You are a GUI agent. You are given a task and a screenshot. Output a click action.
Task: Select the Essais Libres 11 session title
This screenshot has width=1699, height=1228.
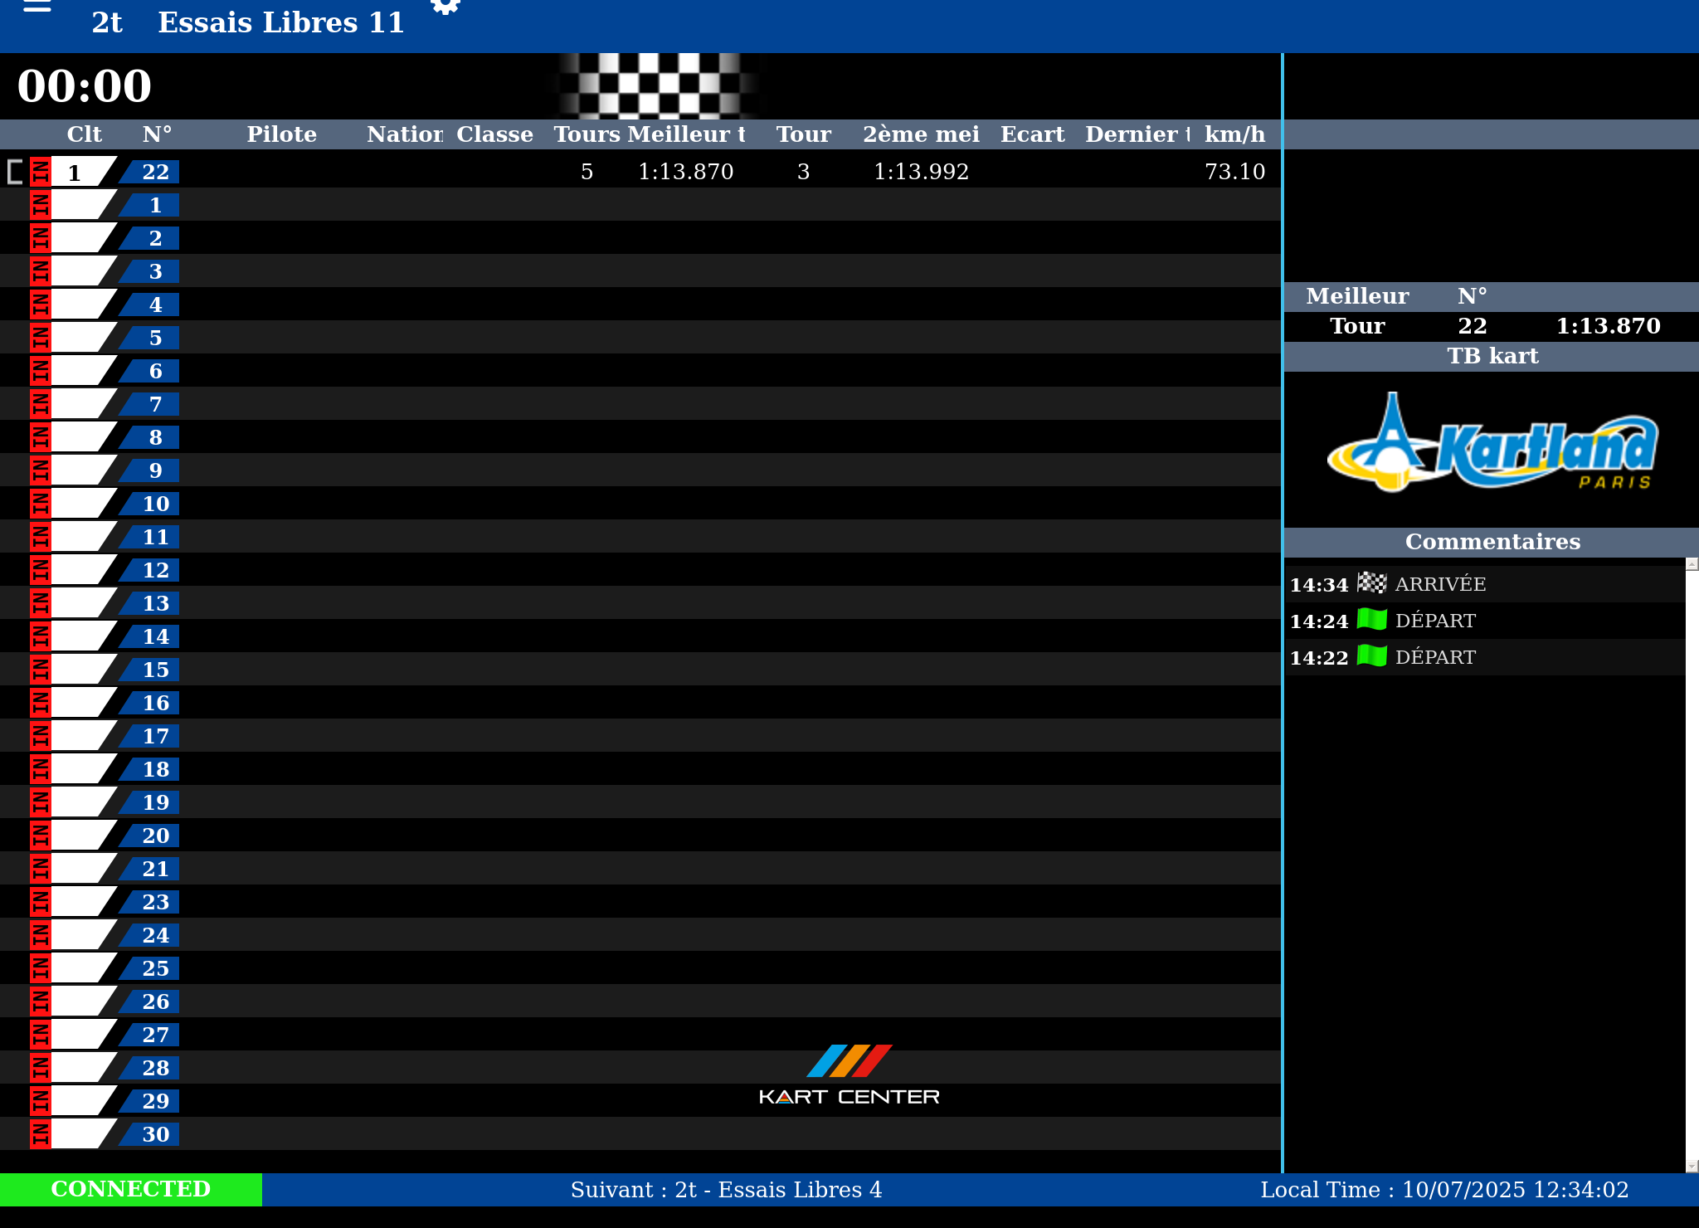[x=280, y=22]
